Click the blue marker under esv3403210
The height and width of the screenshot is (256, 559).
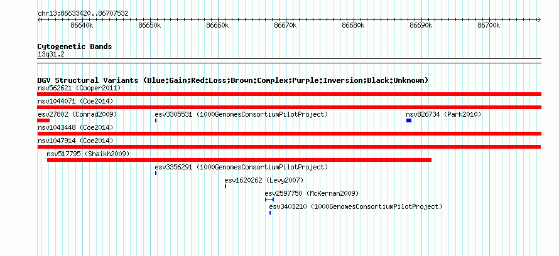coord(270,213)
